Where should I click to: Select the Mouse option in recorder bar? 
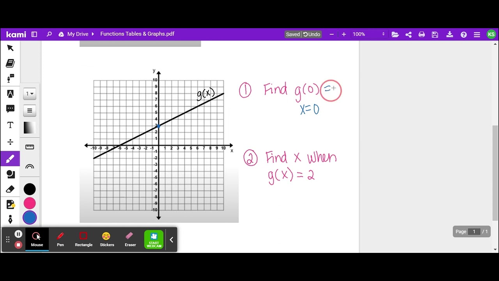coord(37,240)
